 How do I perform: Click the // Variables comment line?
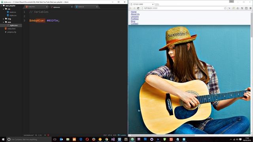coord(39,12)
